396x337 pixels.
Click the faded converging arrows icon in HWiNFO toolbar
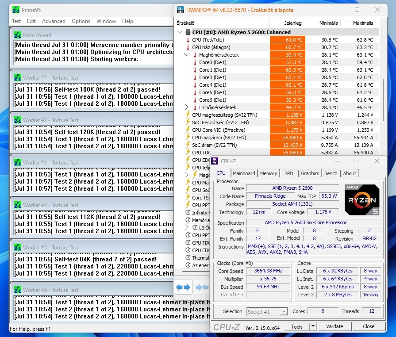click(202, 287)
